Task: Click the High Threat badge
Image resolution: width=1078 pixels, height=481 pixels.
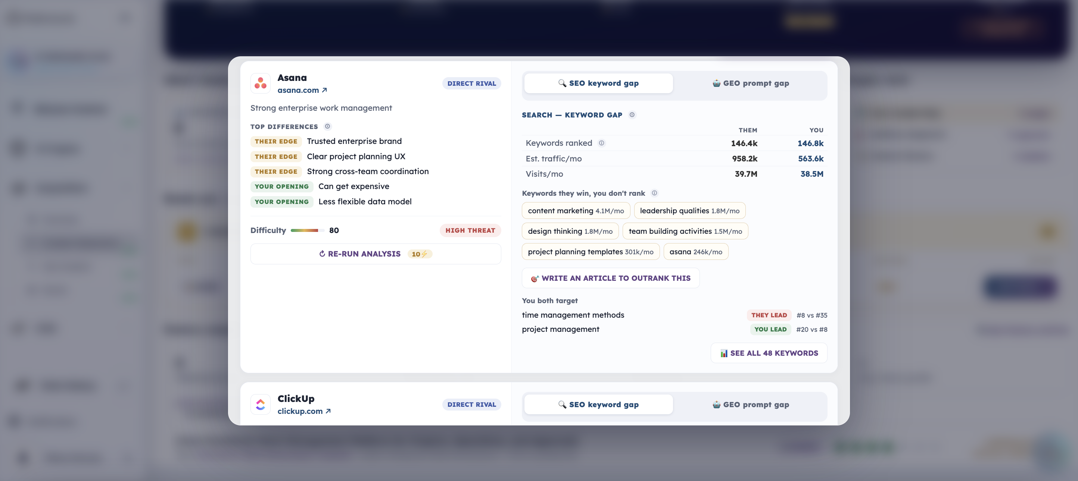Action: (470, 230)
